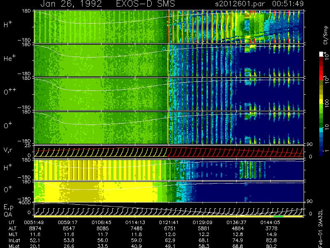Select the UT value '0136:37'
The height and width of the screenshot is (248, 330).
coord(236,222)
